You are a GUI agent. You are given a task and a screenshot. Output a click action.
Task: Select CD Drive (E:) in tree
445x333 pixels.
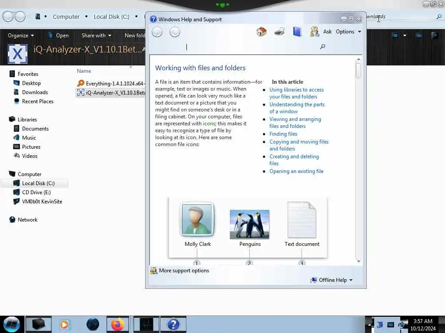click(37, 192)
